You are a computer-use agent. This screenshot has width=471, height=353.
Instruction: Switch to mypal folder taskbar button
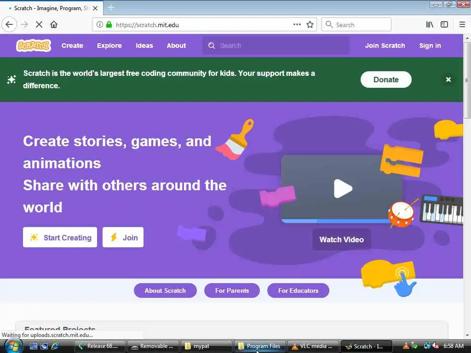(207, 347)
